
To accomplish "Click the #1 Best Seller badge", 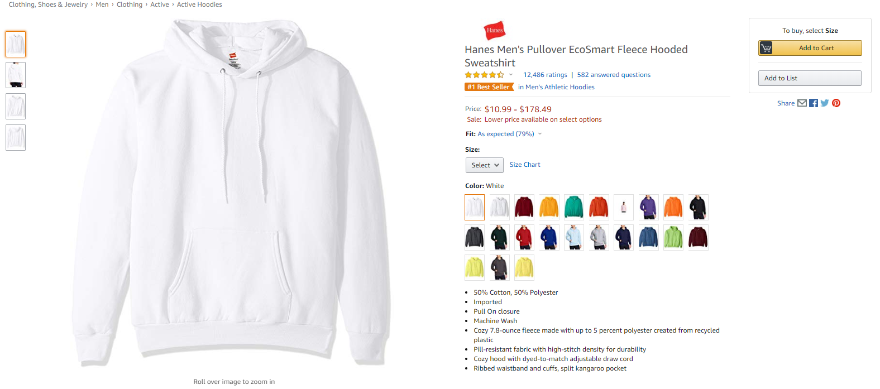I will [x=489, y=87].
